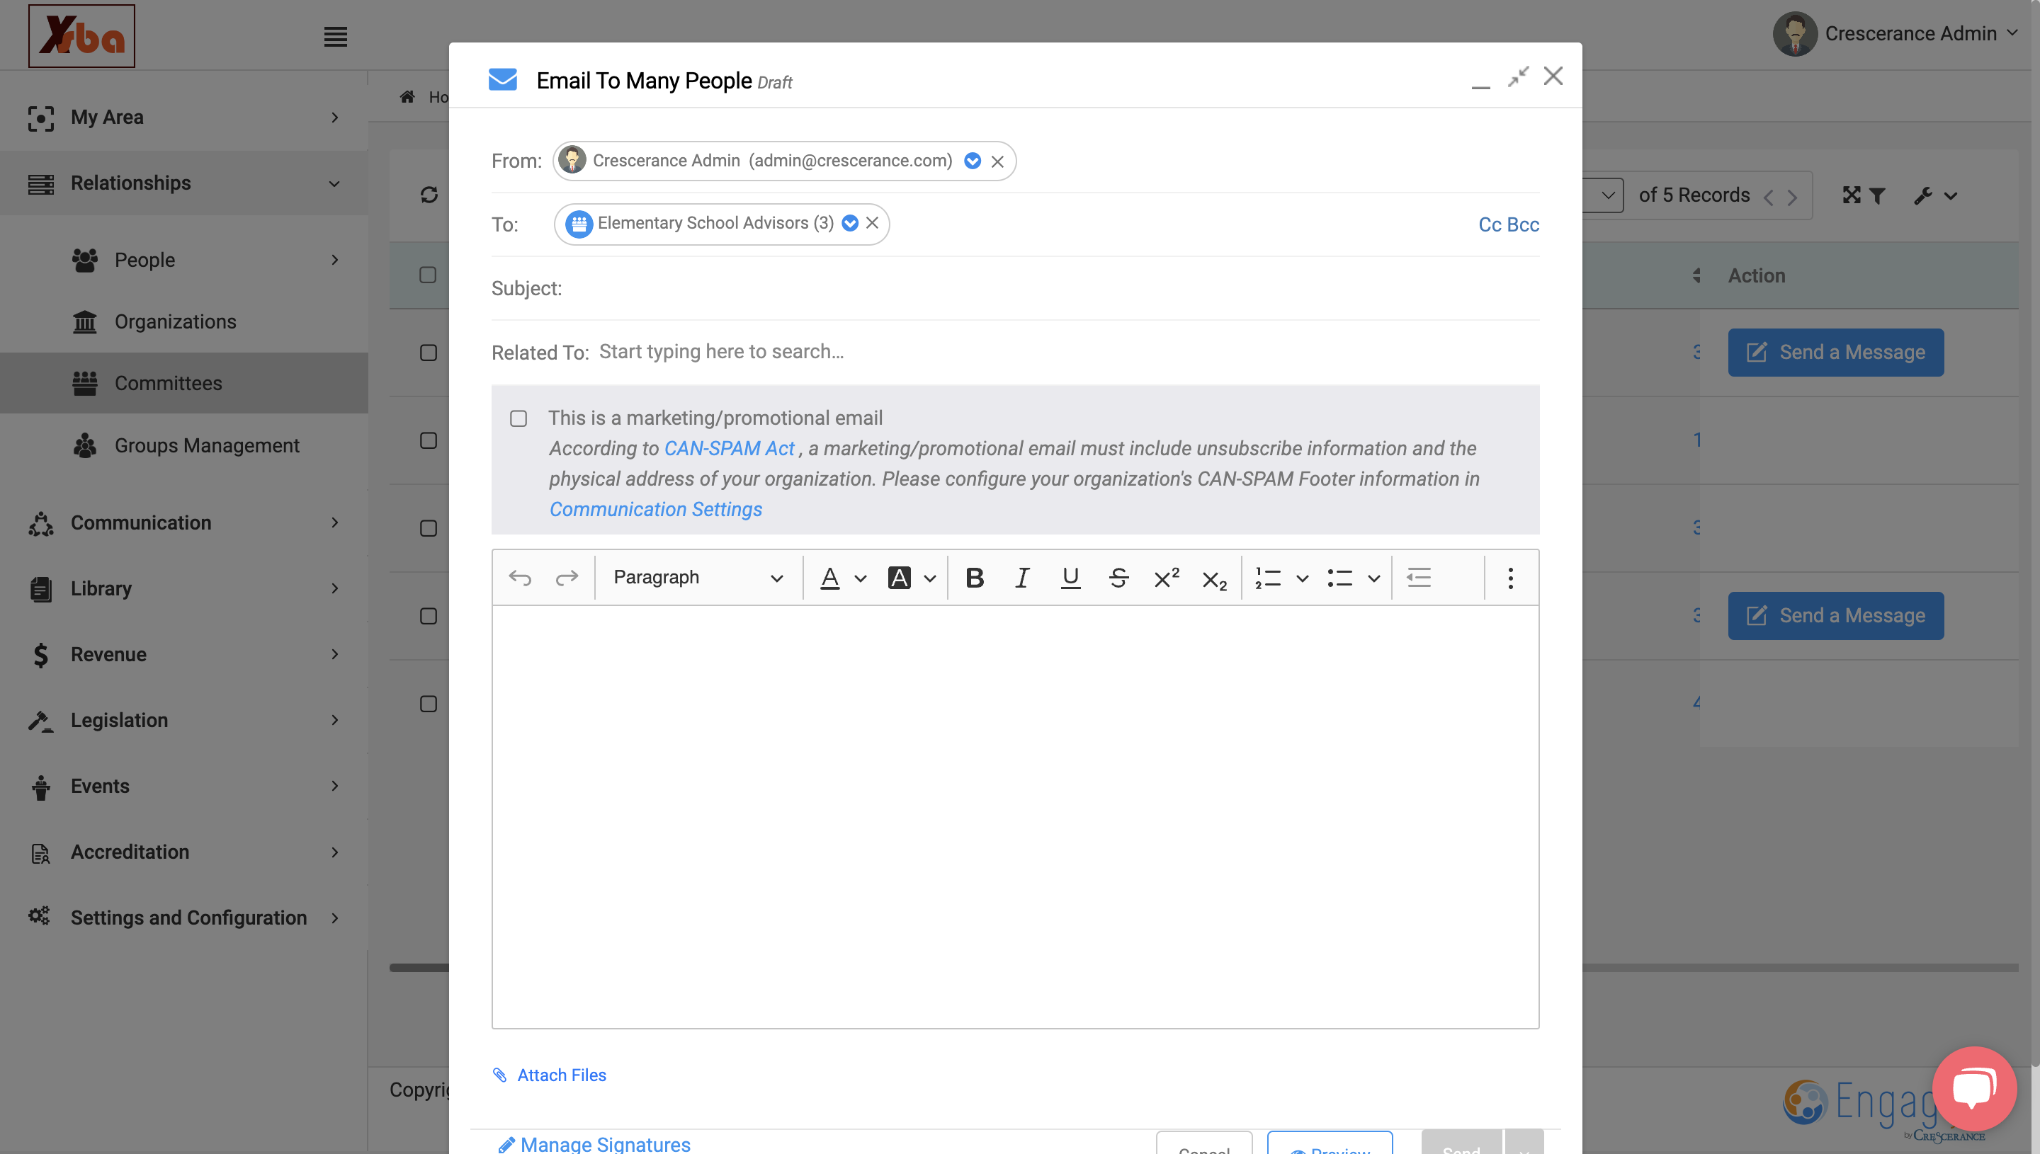Click the undo arrow in editor toolbar
The height and width of the screenshot is (1154, 2040).
click(520, 578)
